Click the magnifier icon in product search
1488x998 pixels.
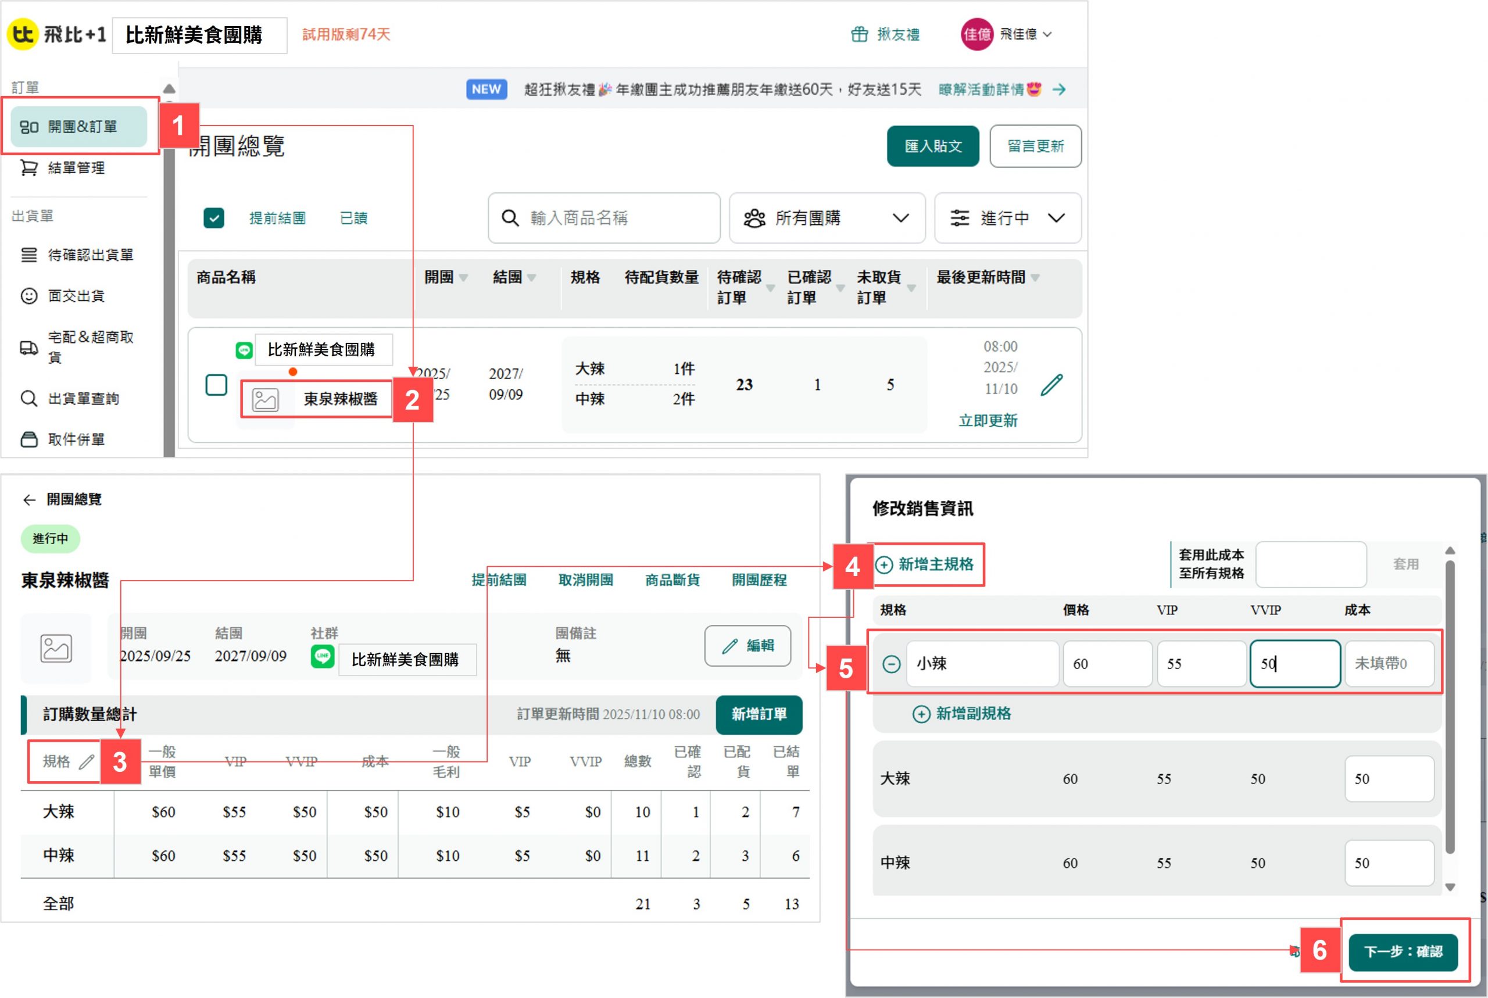point(510,219)
